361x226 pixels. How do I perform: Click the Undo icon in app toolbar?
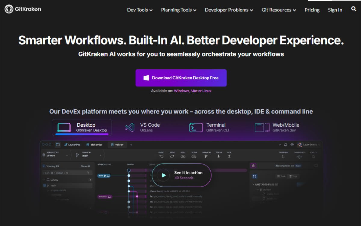162,156
